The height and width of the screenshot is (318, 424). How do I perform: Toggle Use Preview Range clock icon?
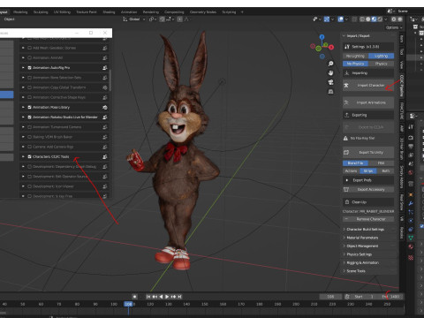[347, 297]
